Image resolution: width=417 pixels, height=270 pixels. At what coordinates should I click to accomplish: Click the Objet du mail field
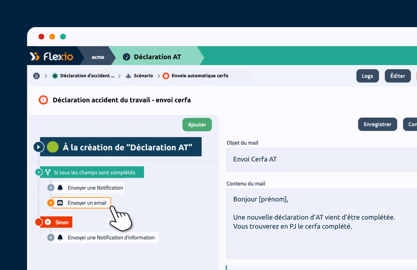click(321, 160)
